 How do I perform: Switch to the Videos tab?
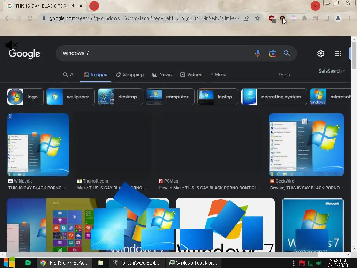click(x=191, y=75)
